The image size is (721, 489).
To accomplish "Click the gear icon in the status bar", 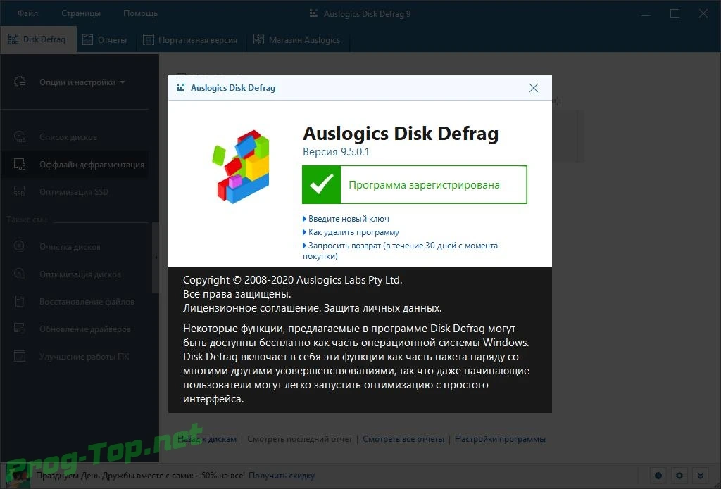I will (x=679, y=476).
